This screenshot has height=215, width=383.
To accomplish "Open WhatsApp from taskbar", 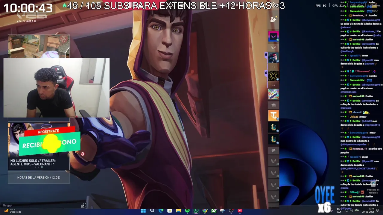I will point(196,211).
